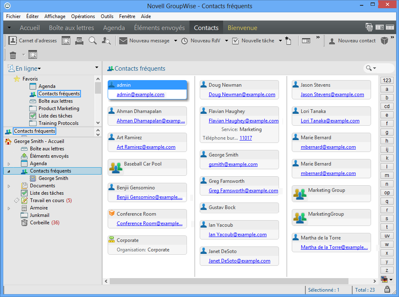Open folder list options arrow right of En ligne

point(97,68)
